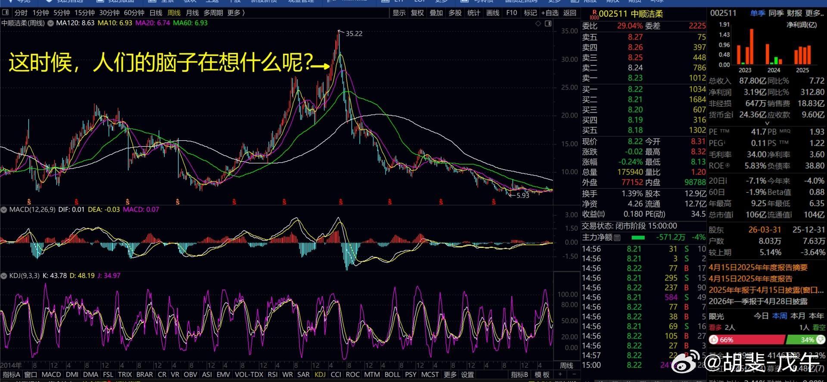Open the 中顺洁柔 moving average settings circle
The image size is (827, 382).
50,23
